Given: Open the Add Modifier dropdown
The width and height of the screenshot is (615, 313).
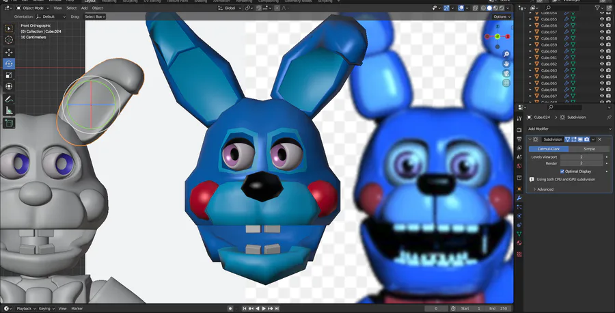Looking at the screenshot, I should (569, 128).
